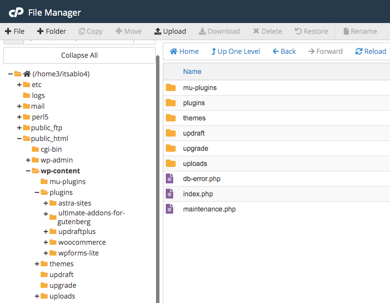Click the Delete toolbar button

tap(268, 31)
